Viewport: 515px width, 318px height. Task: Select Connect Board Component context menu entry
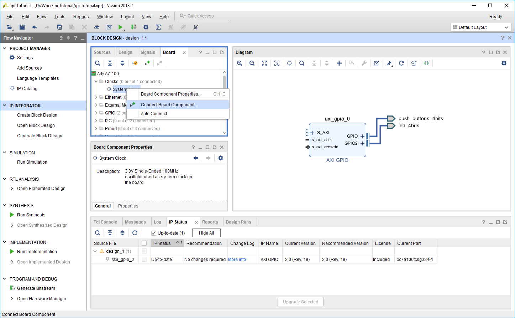[x=178, y=105]
